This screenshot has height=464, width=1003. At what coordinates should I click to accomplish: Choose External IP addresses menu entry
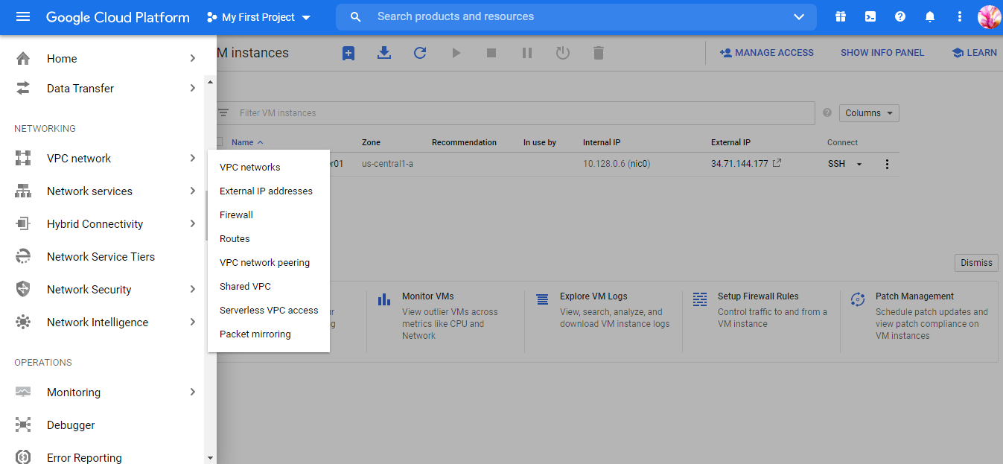point(266,191)
